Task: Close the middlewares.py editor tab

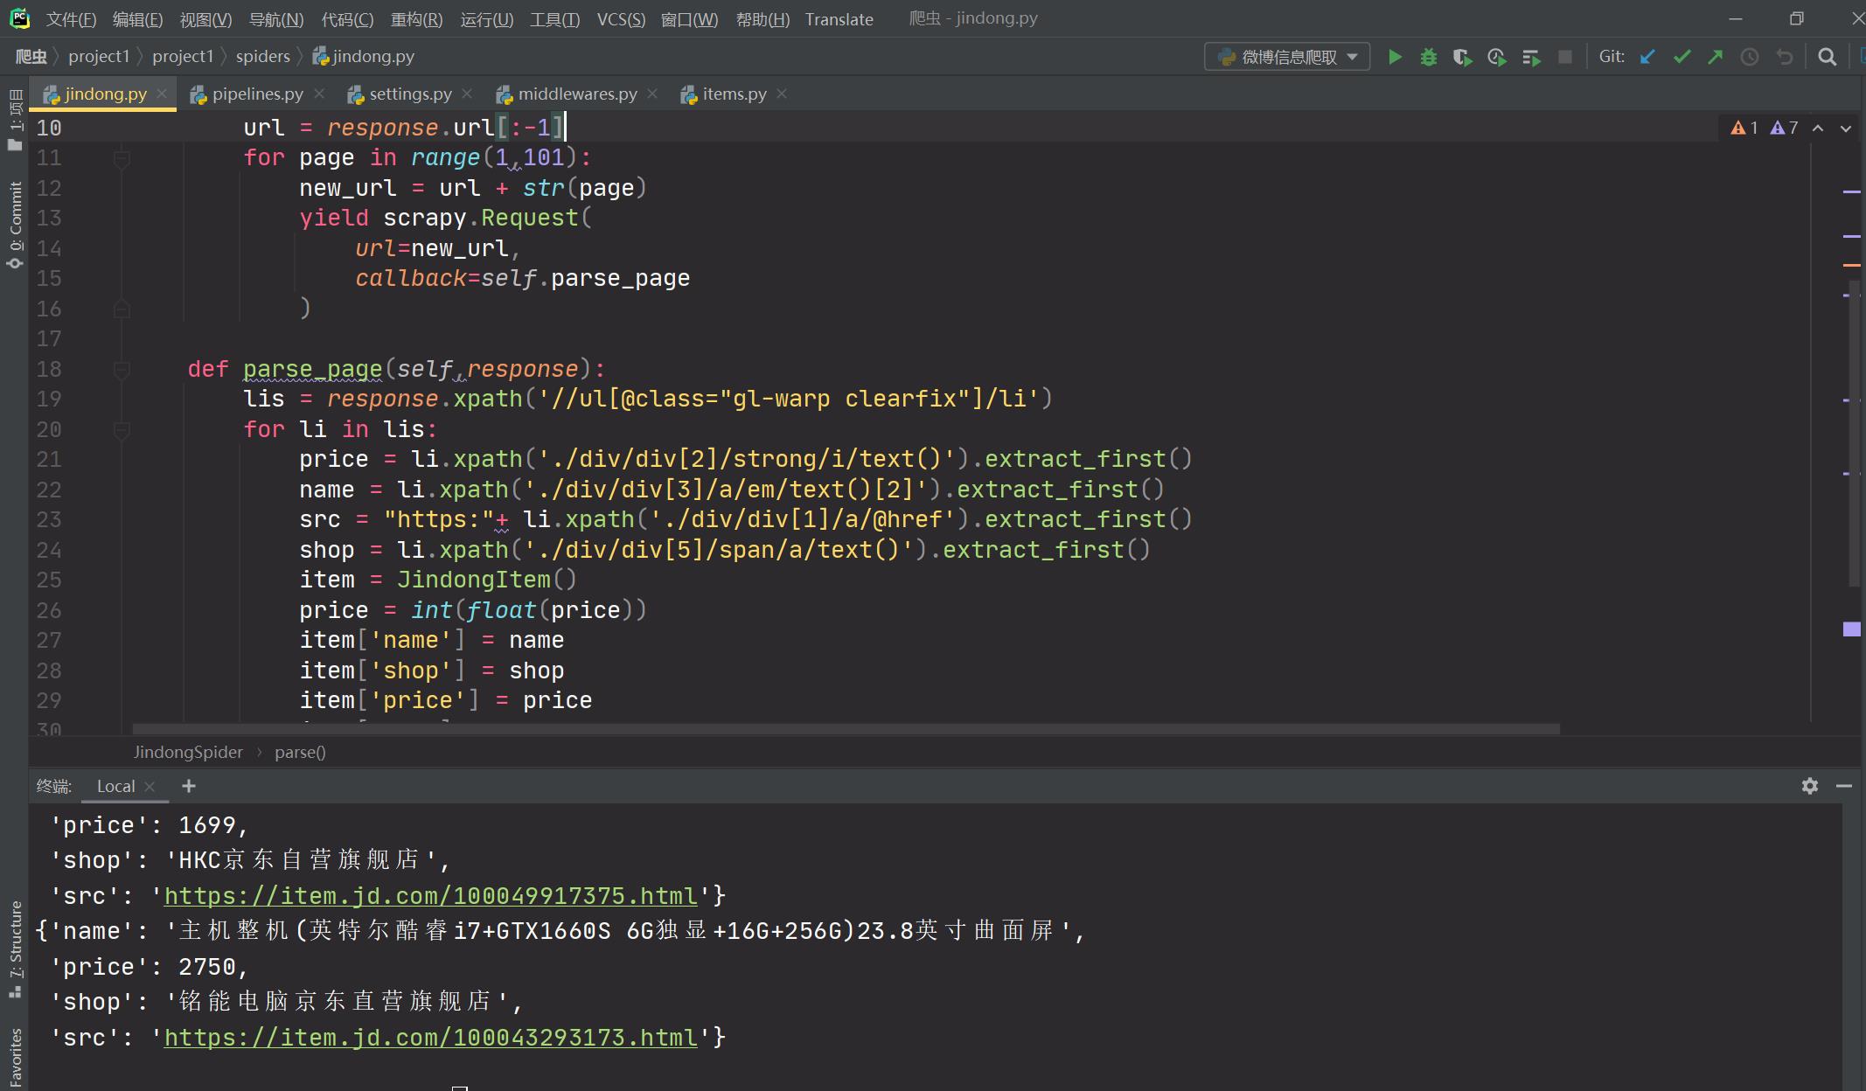Action: [652, 94]
